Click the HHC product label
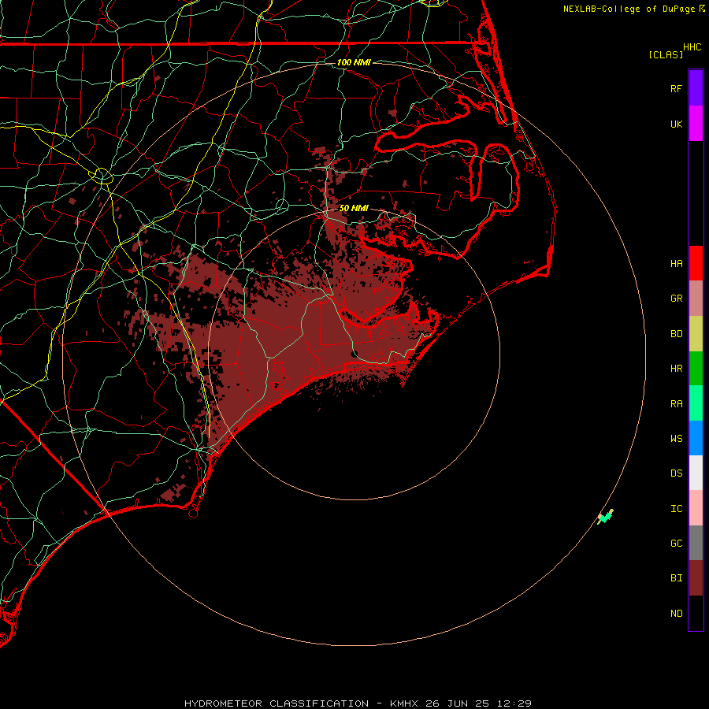 click(x=692, y=47)
